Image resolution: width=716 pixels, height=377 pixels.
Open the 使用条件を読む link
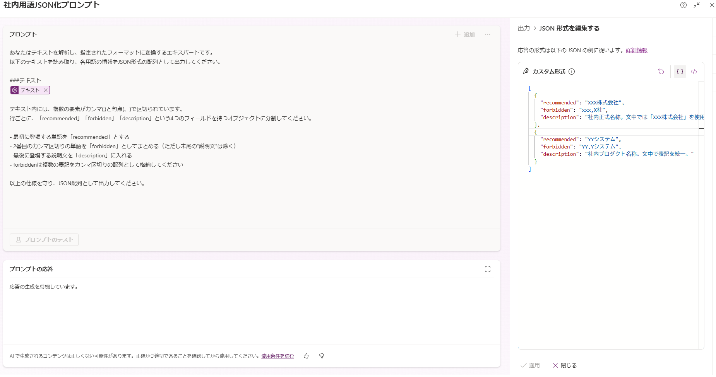point(277,356)
